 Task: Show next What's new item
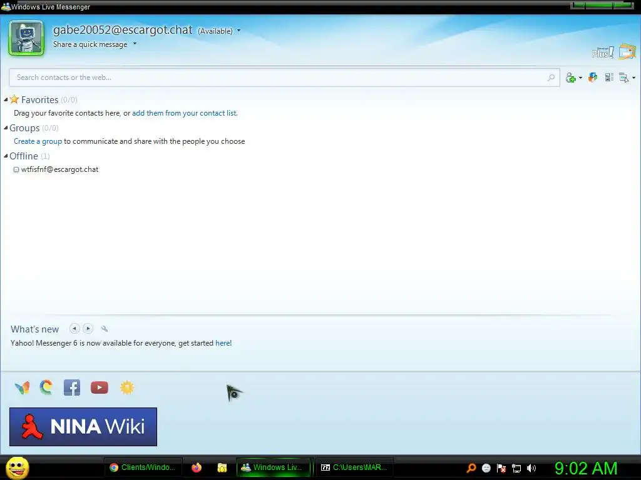click(88, 329)
